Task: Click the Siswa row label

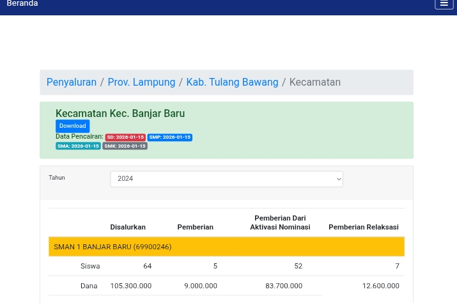Action: pos(90,266)
